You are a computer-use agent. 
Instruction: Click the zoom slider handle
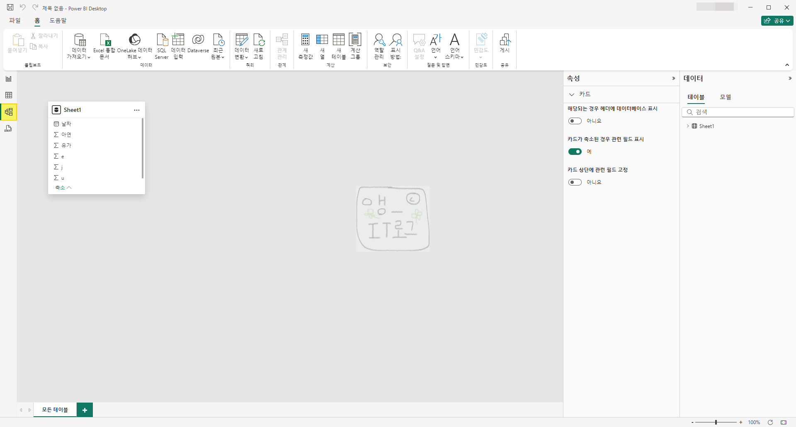click(716, 422)
